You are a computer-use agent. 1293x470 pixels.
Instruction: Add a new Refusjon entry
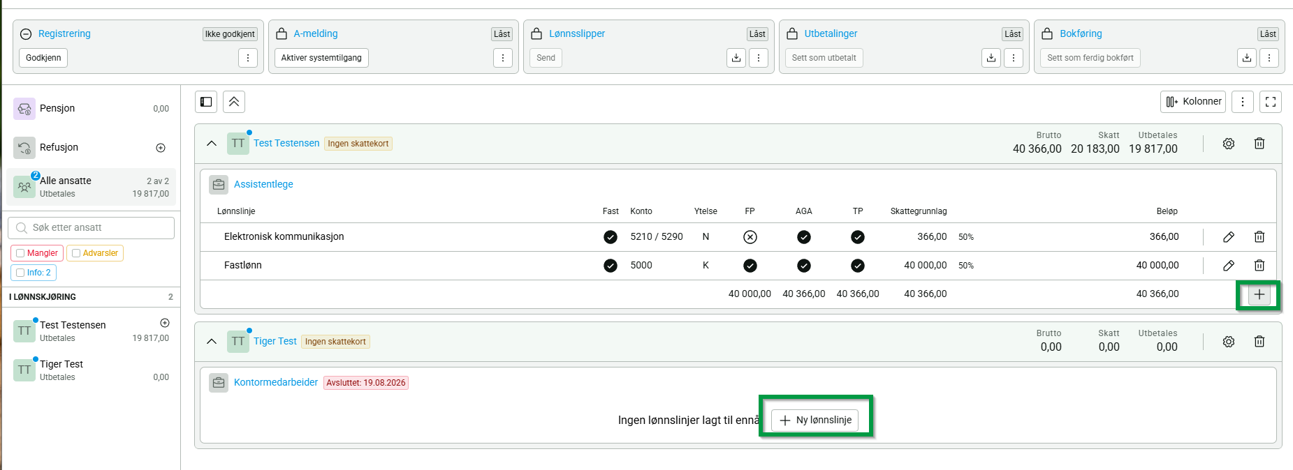click(161, 148)
